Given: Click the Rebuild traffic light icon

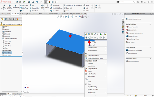Looking at the screenshot, I should coord(50,2).
